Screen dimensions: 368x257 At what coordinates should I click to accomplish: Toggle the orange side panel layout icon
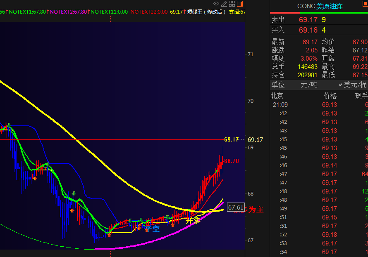coord(240,4)
